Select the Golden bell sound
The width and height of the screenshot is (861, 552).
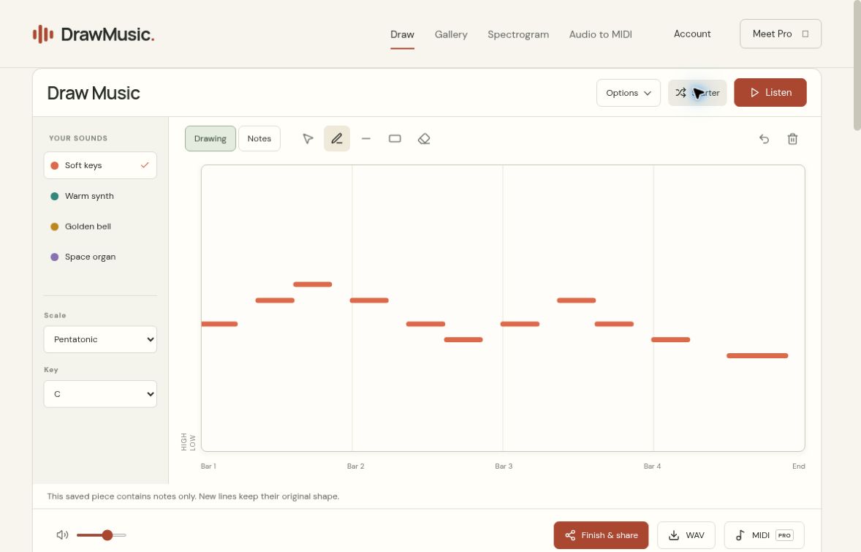click(x=100, y=227)
